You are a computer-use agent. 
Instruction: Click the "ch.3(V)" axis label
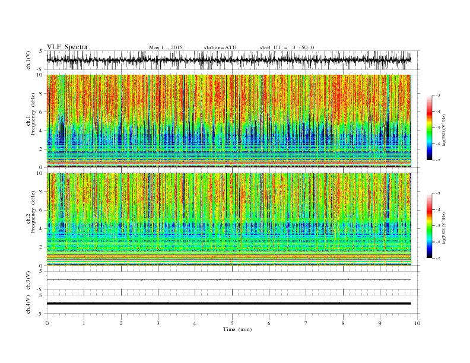[x=28, y=281]
